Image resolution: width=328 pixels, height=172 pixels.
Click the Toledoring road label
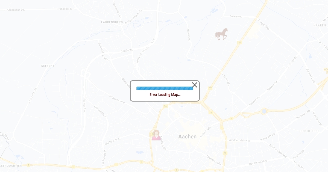tap(127, 51)
